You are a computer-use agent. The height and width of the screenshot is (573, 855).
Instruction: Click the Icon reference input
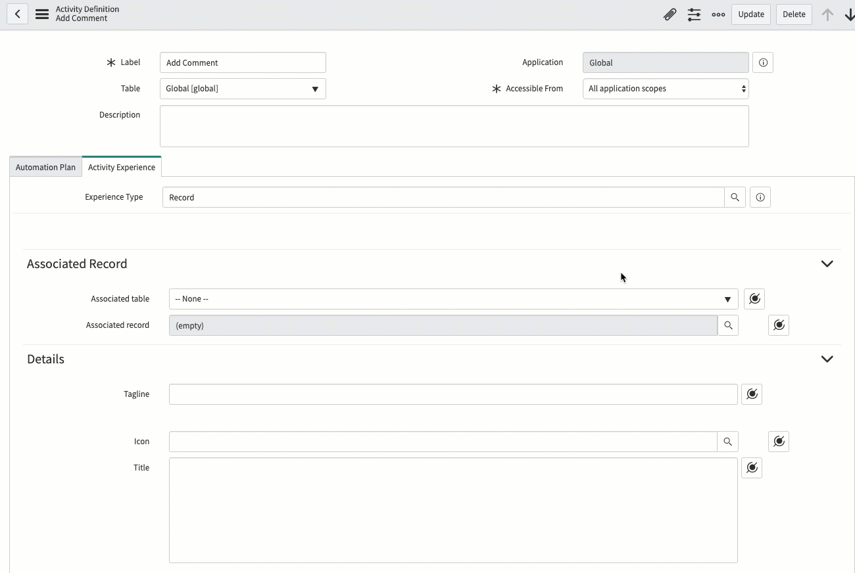tap(443, 442)
